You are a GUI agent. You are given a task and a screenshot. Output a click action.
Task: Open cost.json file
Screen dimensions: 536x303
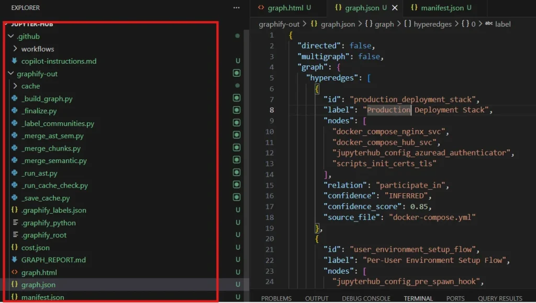[x=36, y=248]
